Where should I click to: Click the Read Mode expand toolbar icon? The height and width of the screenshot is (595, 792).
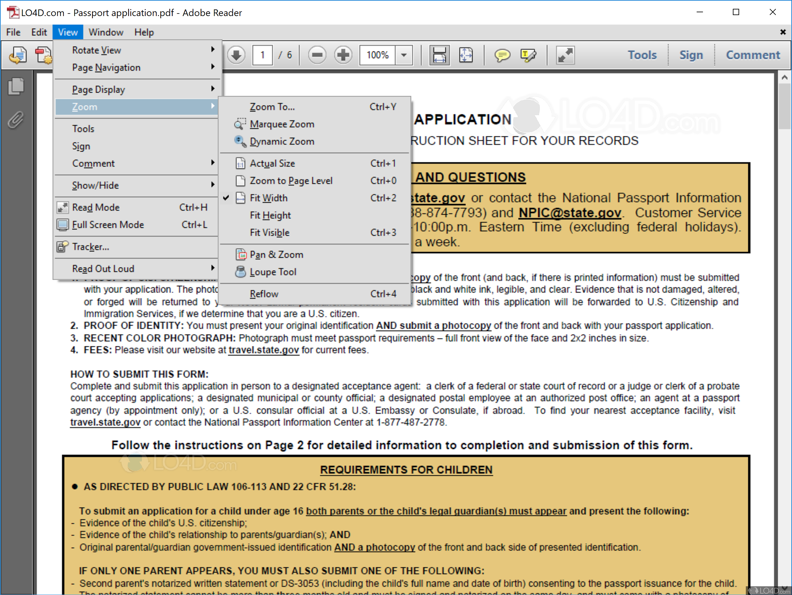click(565, 55)
